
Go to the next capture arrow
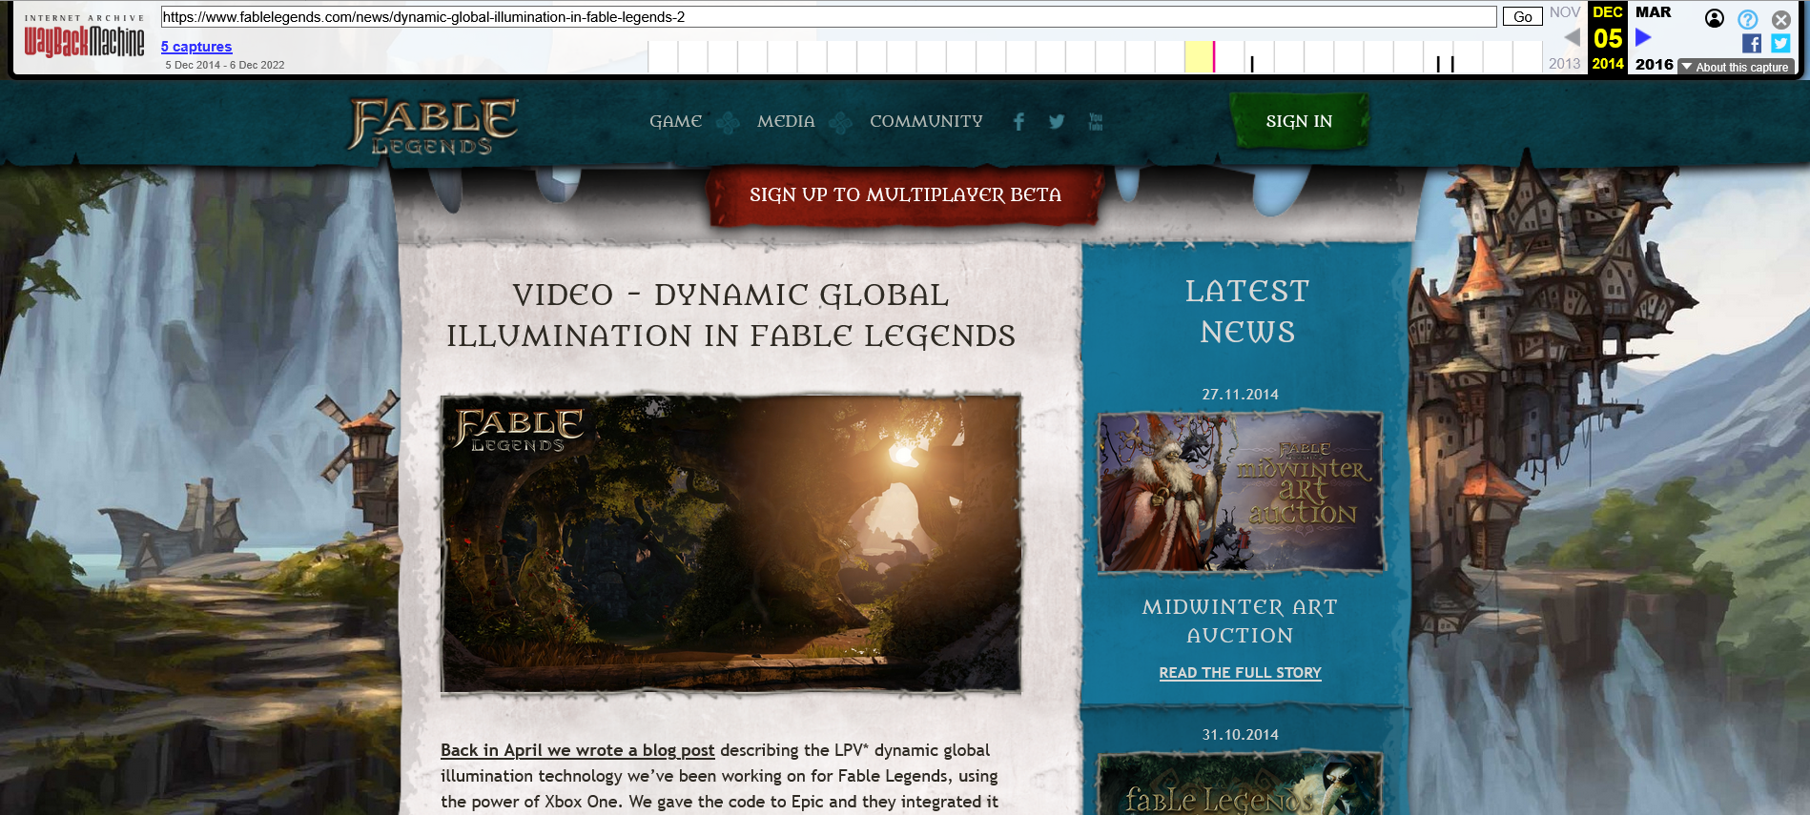(x=1643, y=37)
